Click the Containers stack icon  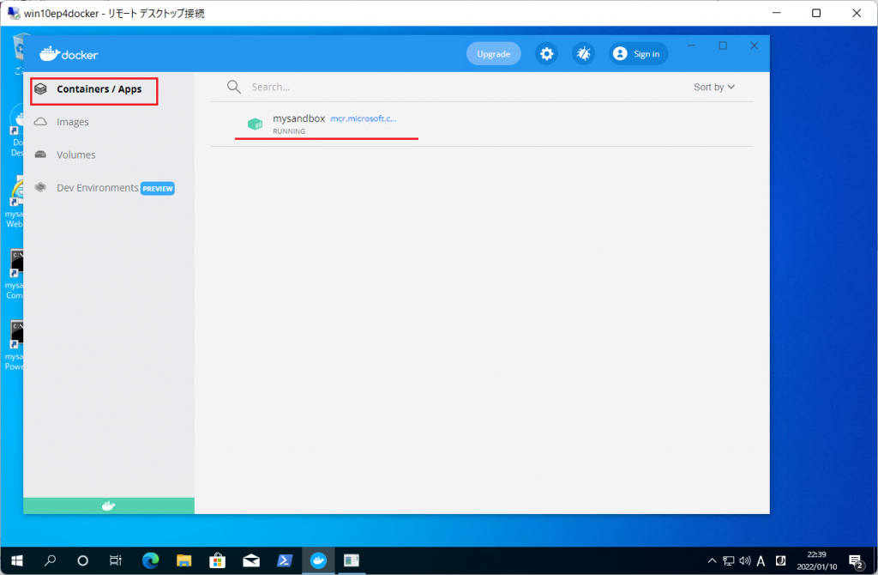[40, 88]
